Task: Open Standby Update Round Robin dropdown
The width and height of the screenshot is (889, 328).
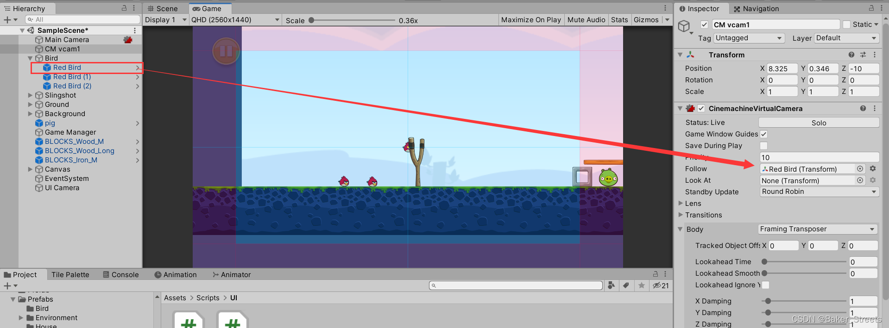Action: pos(820,192)
